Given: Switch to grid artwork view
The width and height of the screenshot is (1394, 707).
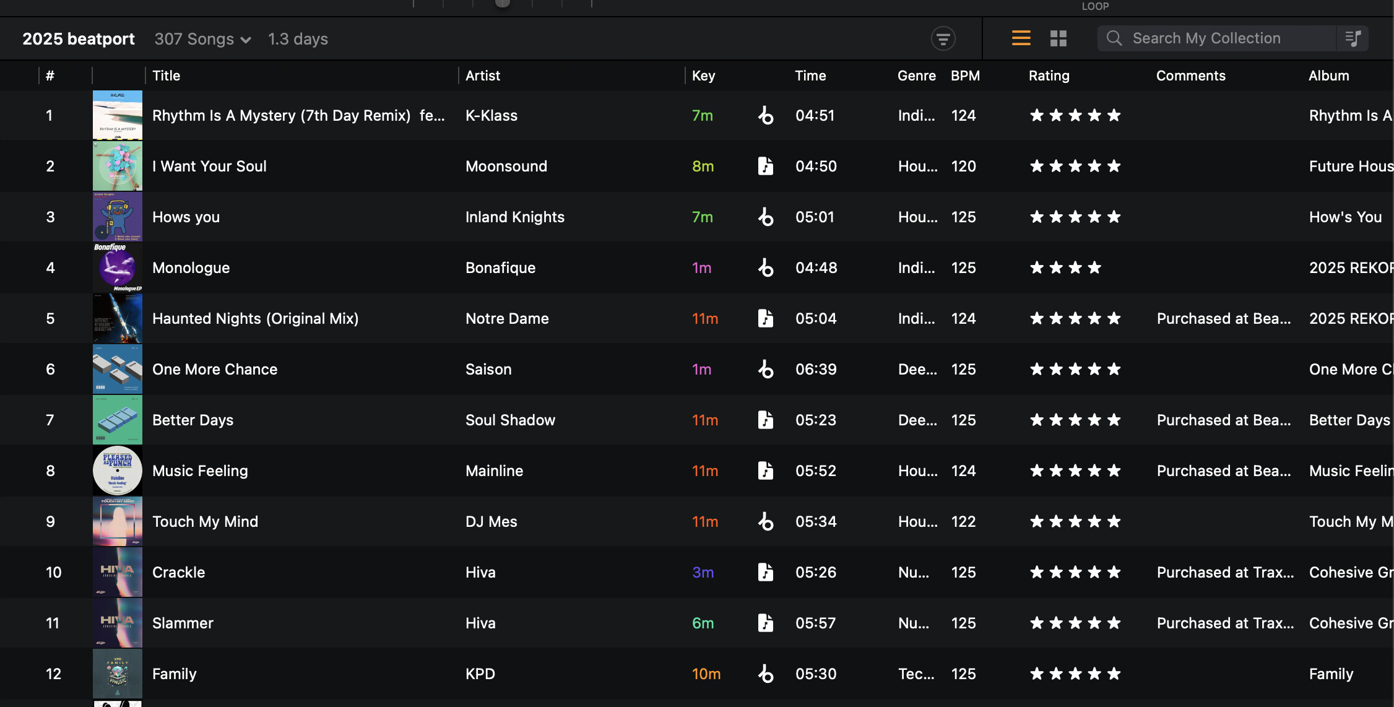Looking at the screenshot, I should tap(1058, 38).
